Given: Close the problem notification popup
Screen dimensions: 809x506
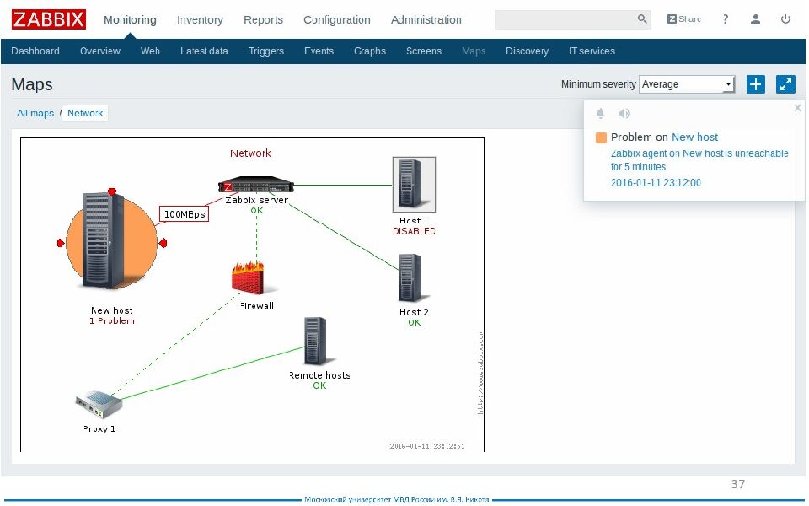Looking at the screenshot, I should pos(798,108).
